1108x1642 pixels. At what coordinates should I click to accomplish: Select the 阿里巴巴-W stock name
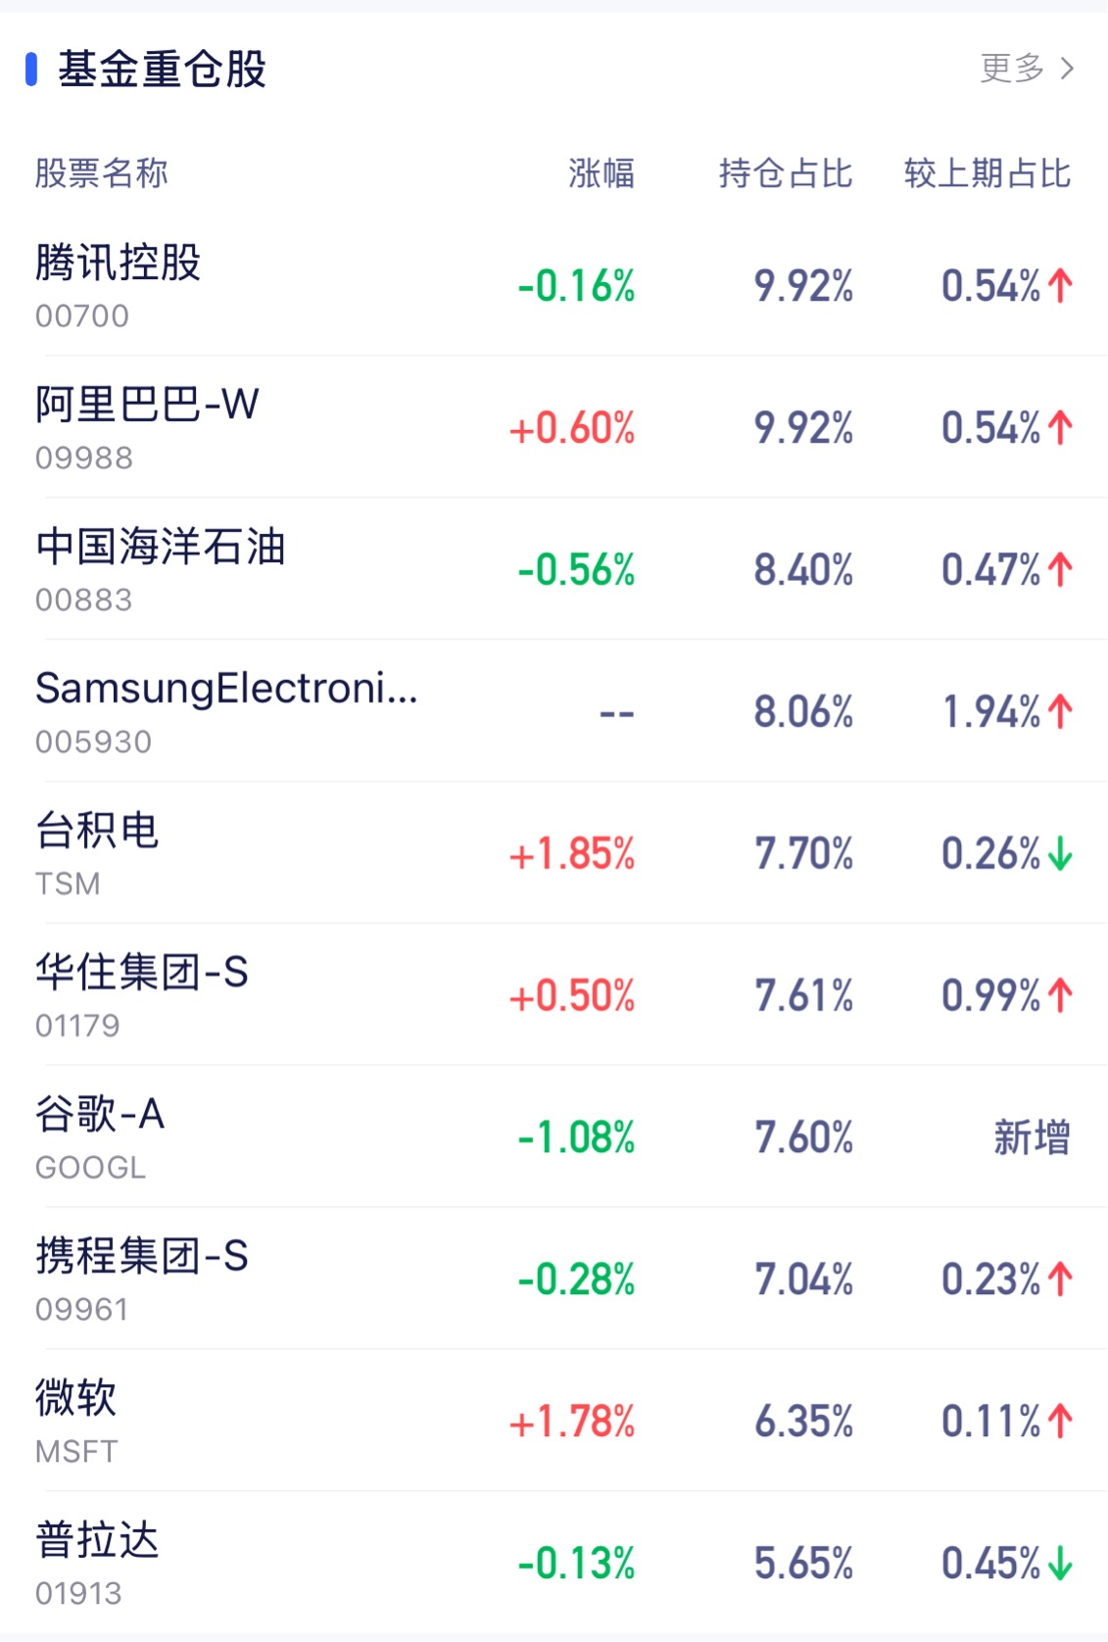point(147,405)
